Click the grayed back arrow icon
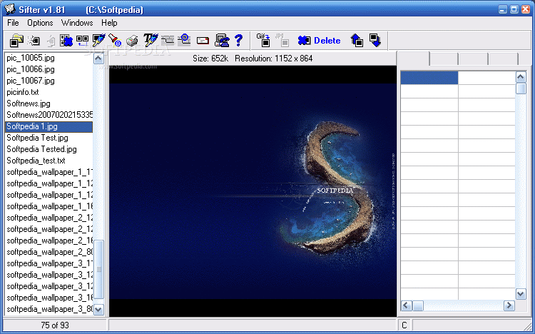The image size is (535, 334). point(51,41)
